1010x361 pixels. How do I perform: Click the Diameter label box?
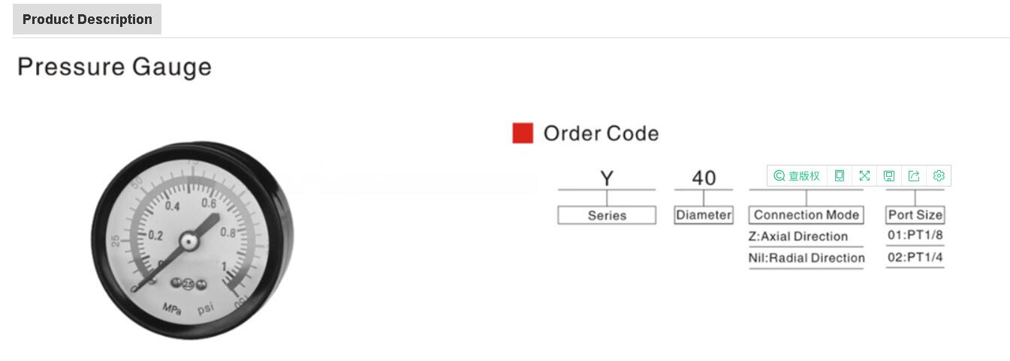tap(704, 215)
